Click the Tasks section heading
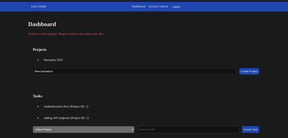288x138 pixels. (x=37, y=96)
